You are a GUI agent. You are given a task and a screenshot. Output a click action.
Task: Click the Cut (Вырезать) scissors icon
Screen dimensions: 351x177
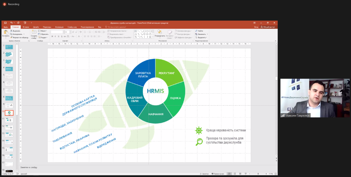[11, 31]
